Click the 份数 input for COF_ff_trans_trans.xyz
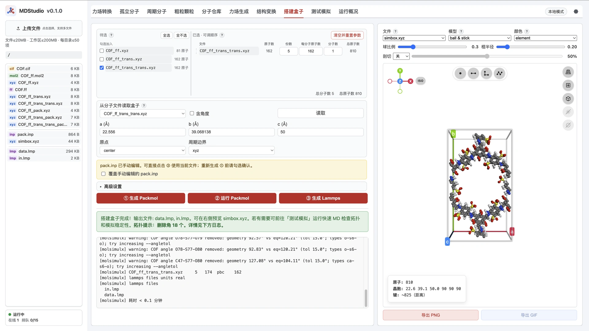Image resolution: width=589 pixels, height=331 pixels. click(289, 51)
